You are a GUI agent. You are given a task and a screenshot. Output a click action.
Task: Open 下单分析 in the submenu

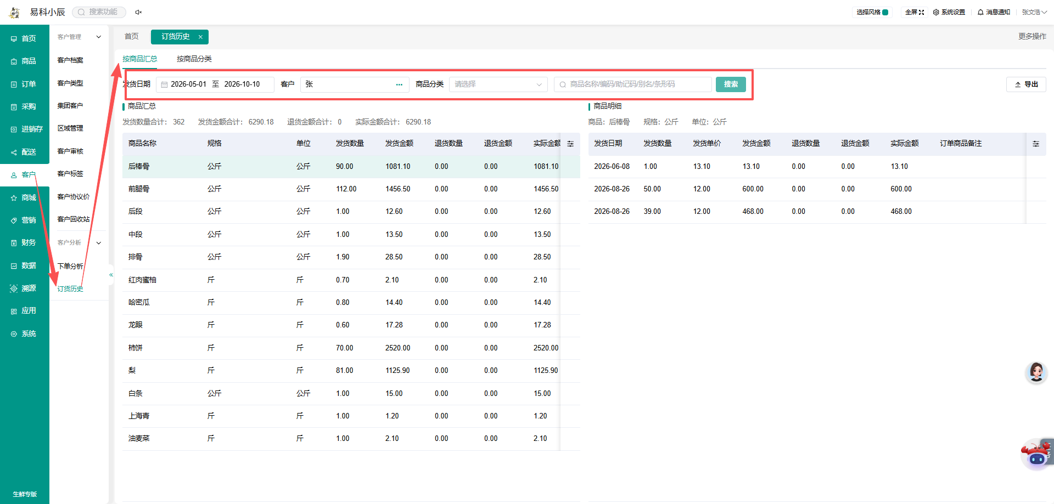70,266
